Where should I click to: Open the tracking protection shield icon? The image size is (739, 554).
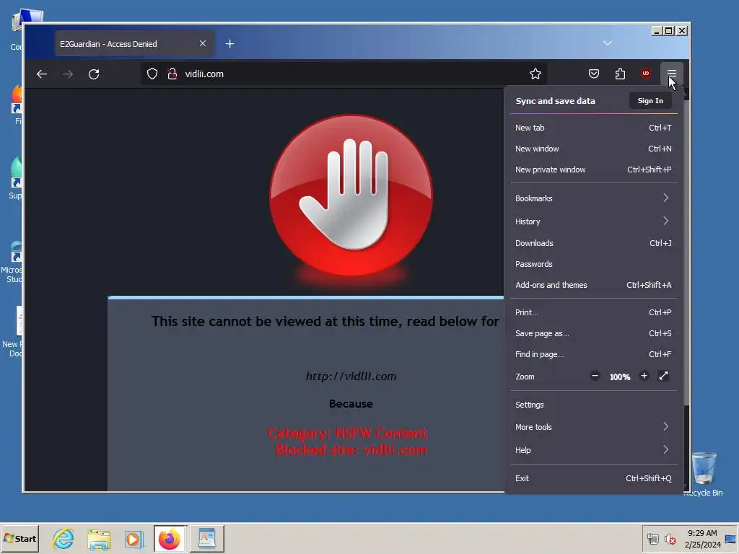pyautogui.click(x=152, y=74)
